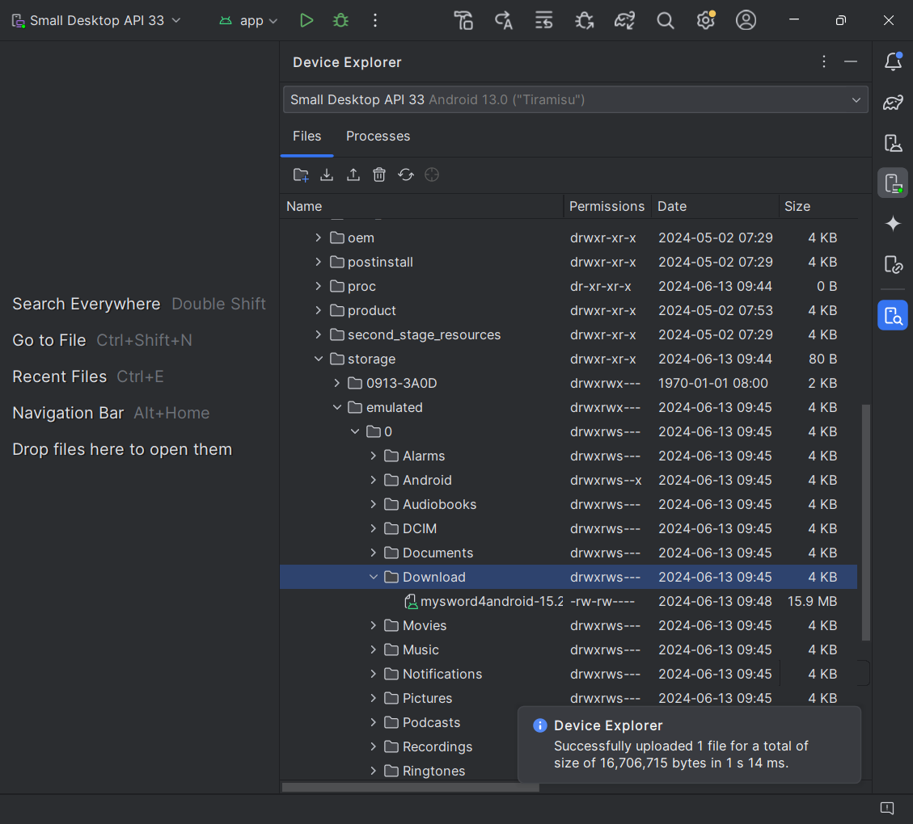
Task: Expand the 0913-3A0D folder
Action: click(337, 383)
